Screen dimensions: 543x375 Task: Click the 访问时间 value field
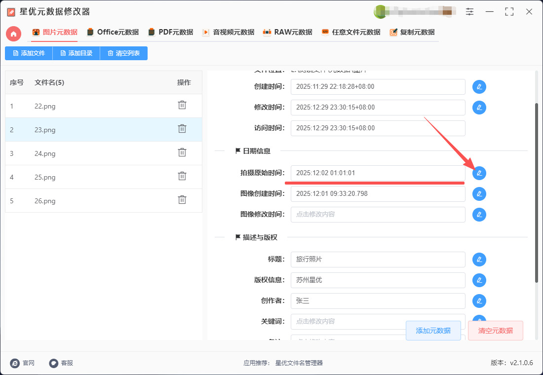point(378,128)
